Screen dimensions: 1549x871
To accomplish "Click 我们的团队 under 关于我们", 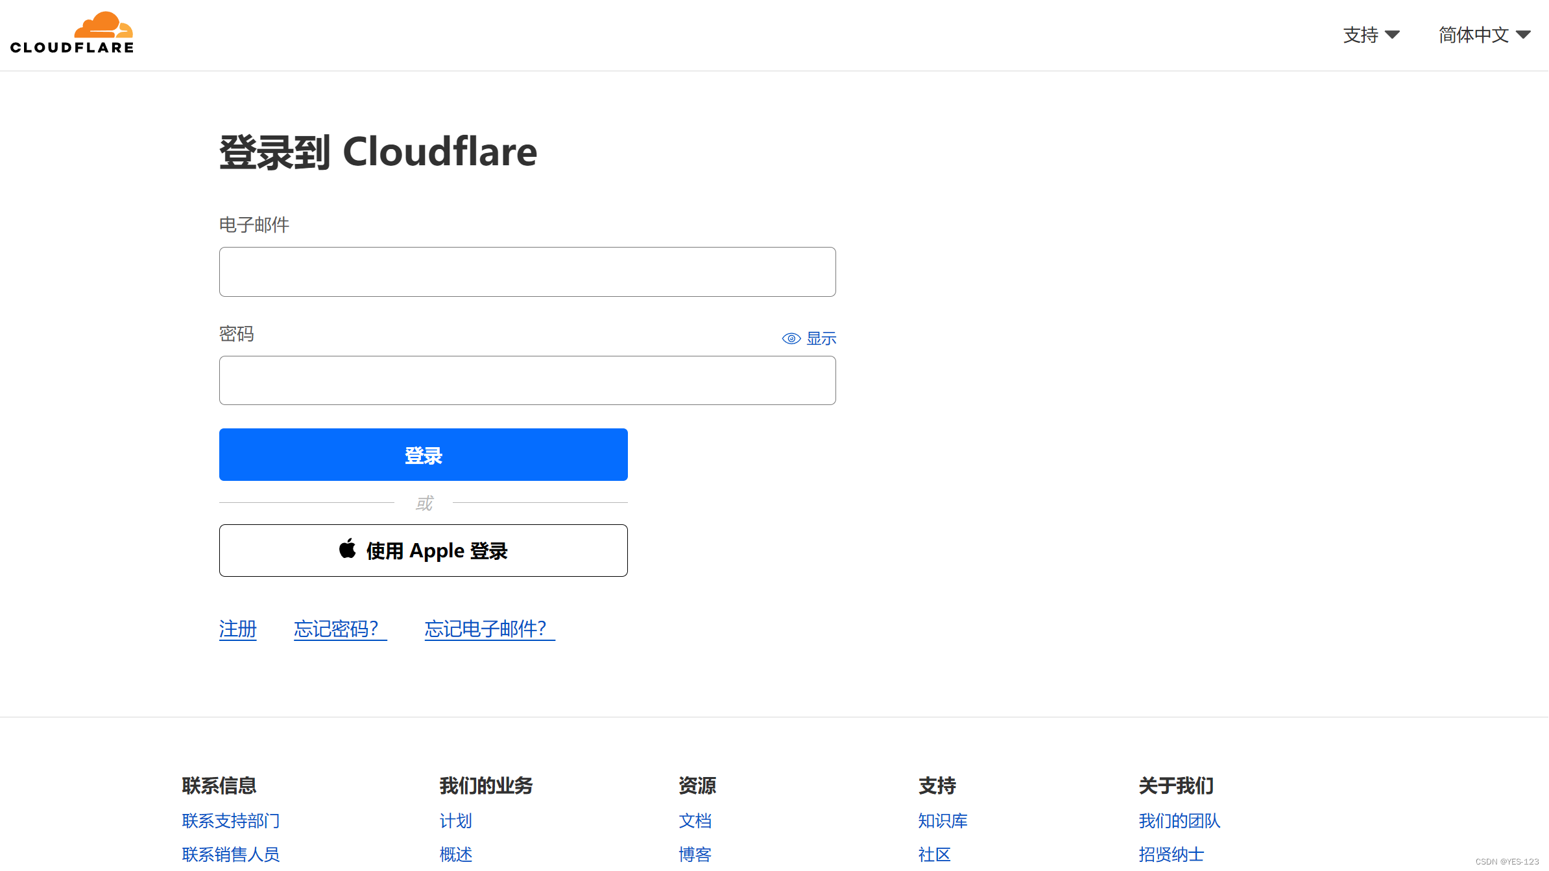I will [1179, 820].
